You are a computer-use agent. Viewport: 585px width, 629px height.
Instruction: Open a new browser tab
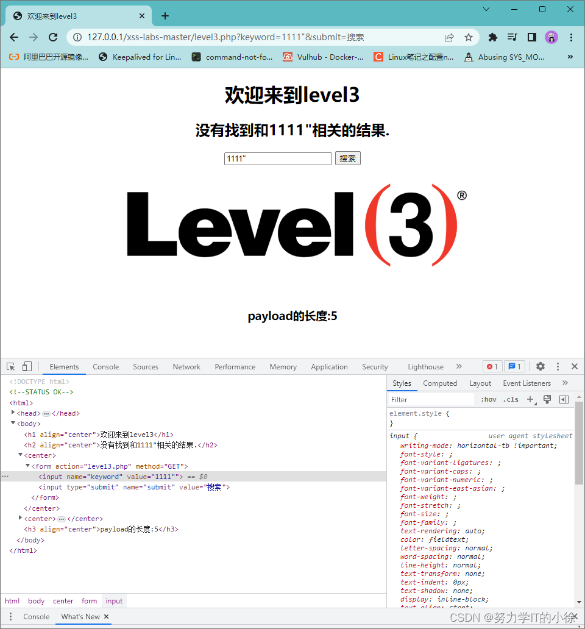pos(165,16)
